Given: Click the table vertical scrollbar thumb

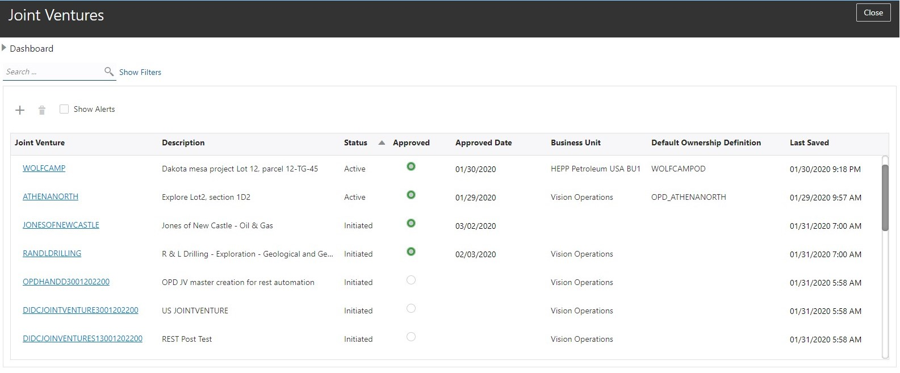Looking at the screenshot, I should pos(885,198).
